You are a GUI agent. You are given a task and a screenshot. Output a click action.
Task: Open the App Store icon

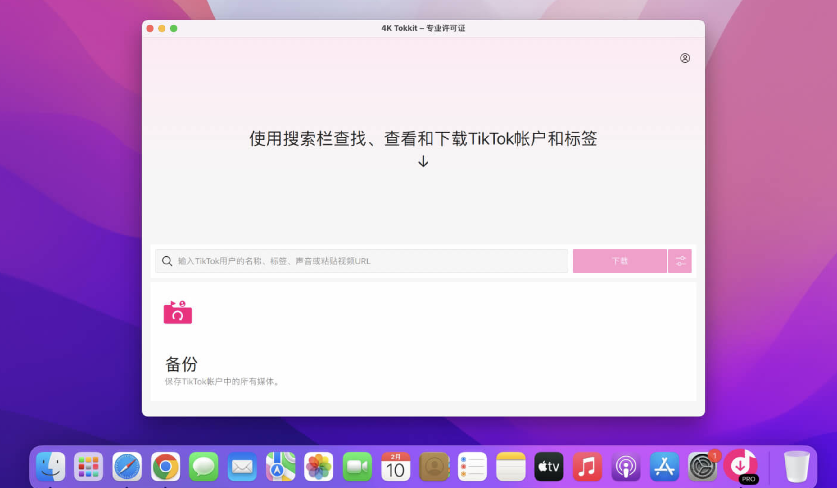(x=664, y=467)
